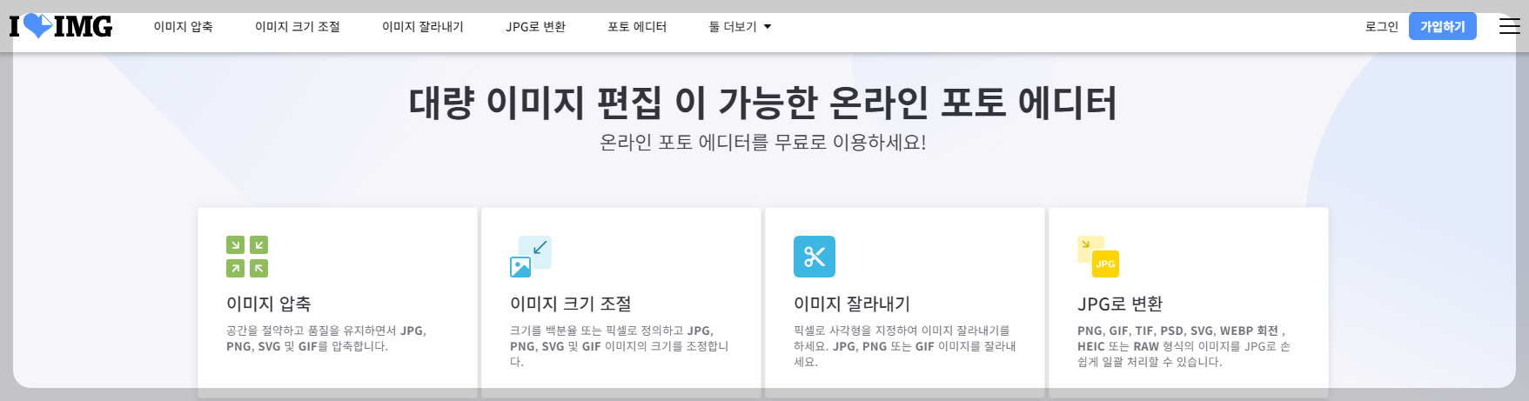Select the 이미지 잘라내기 card title
This screenshot has width=1529, height=401.
coord(852,304)
